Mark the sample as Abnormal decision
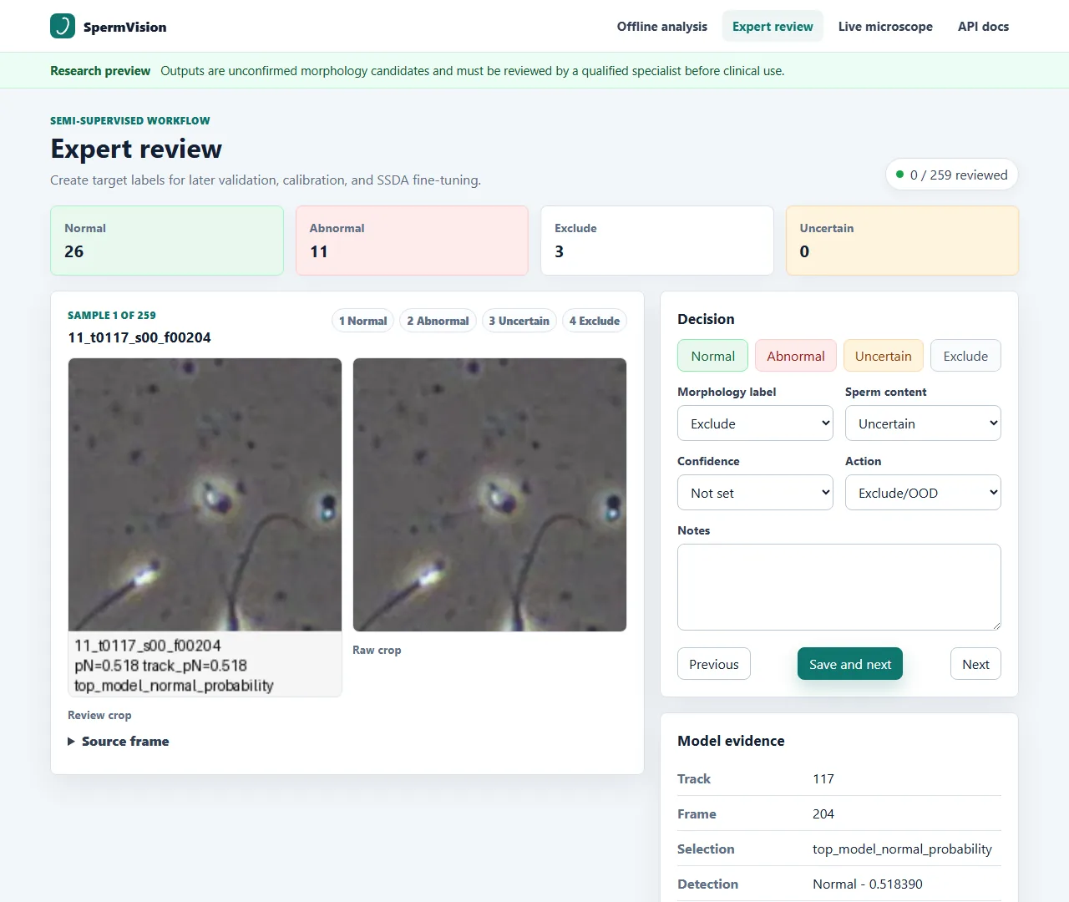Image resolution: width=1069 pixels, height=902 pixels. pos(795,356)
